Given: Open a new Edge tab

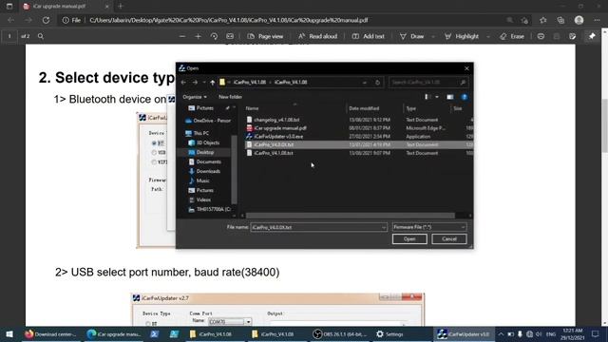Looking at the screenshot, I should (x=121, y=7).
